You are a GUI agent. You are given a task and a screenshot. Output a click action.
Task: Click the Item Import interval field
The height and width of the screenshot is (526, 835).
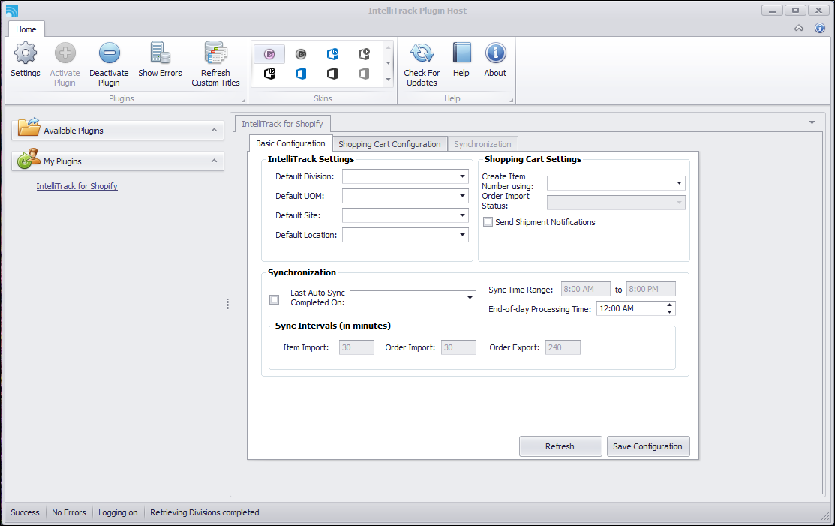(x=356, y=347)
